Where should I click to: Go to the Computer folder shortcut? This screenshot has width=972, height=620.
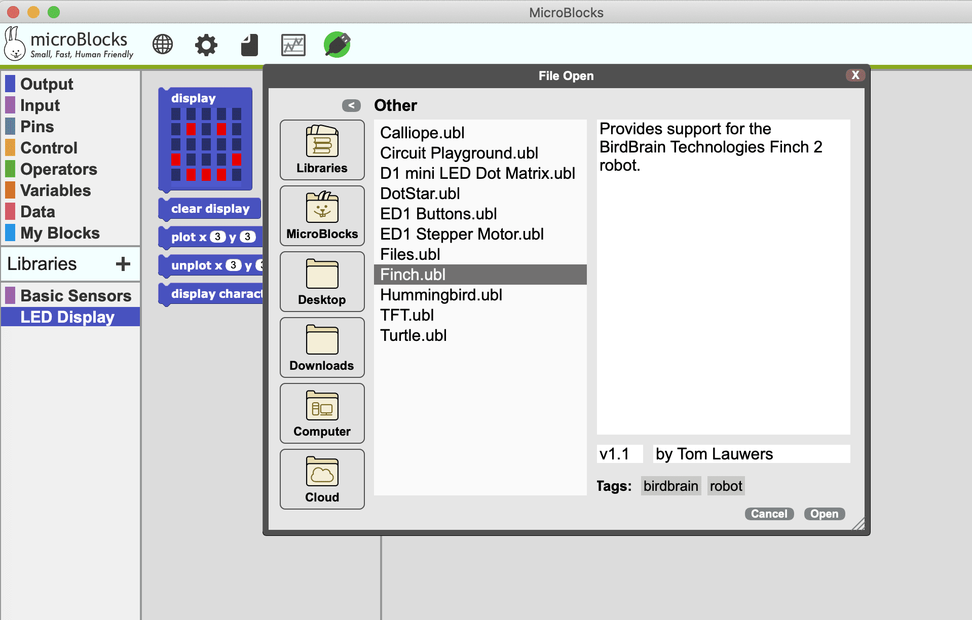coord(322,413)
